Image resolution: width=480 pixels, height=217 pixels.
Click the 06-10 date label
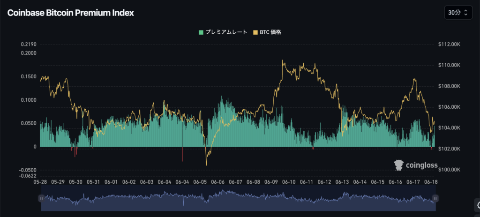click(289, 182)
